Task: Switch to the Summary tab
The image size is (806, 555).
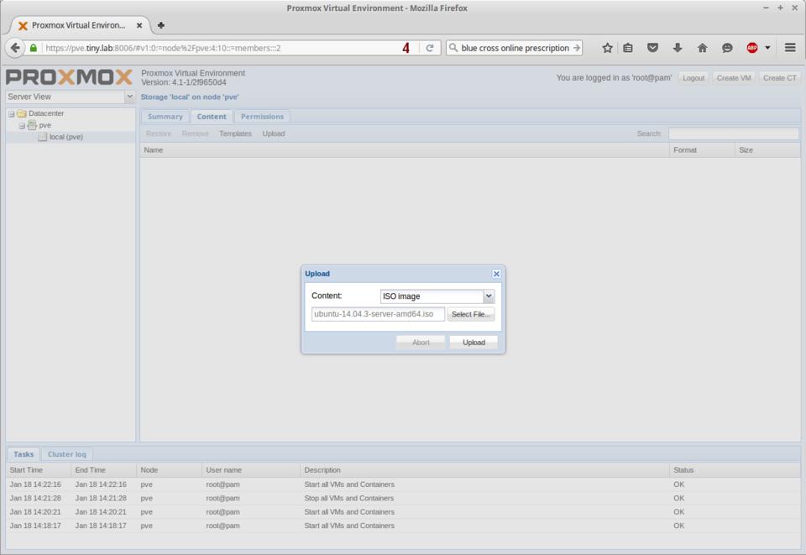Action: pos(165,117)
